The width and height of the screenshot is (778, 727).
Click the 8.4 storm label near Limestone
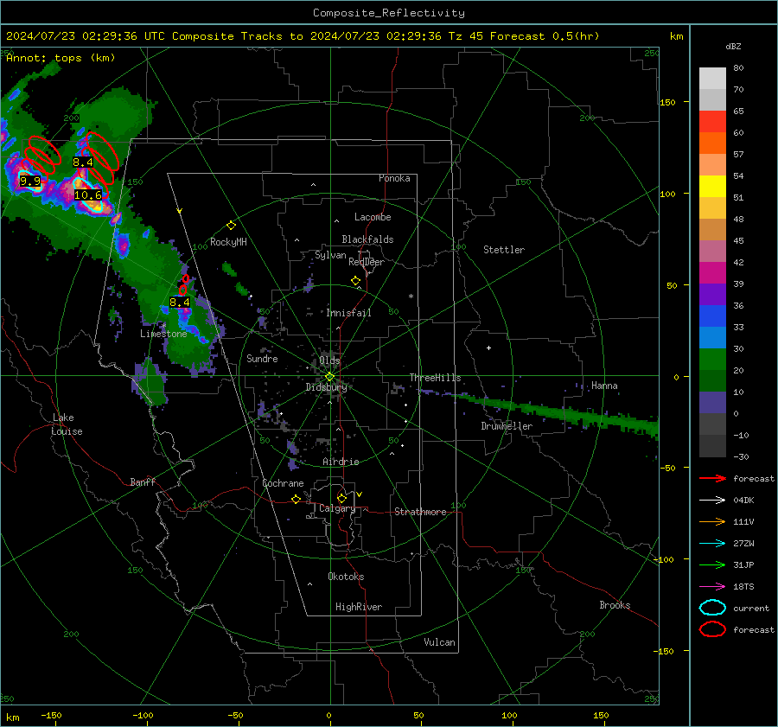coord(180,303)
